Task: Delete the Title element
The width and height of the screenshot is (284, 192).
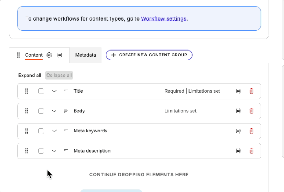Action: [x=251, y=91]
